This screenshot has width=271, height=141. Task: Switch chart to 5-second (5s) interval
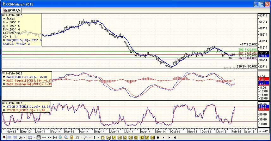[108, 138]
